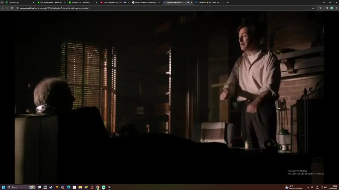The height and width of the screenshot is (190, 339).
Task: Open the network status tray icon
Action: [x=322, y=187]
